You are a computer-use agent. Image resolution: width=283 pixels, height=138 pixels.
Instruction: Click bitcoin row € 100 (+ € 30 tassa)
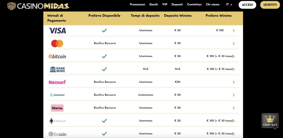tap(220, 56)
